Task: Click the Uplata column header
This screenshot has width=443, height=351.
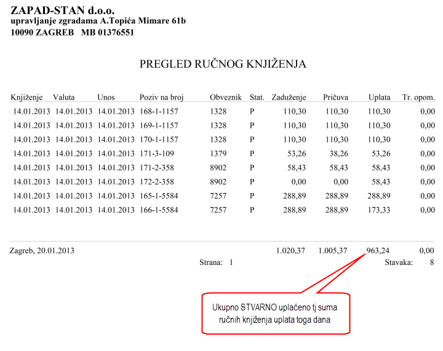Action: (x=380, y=97)
